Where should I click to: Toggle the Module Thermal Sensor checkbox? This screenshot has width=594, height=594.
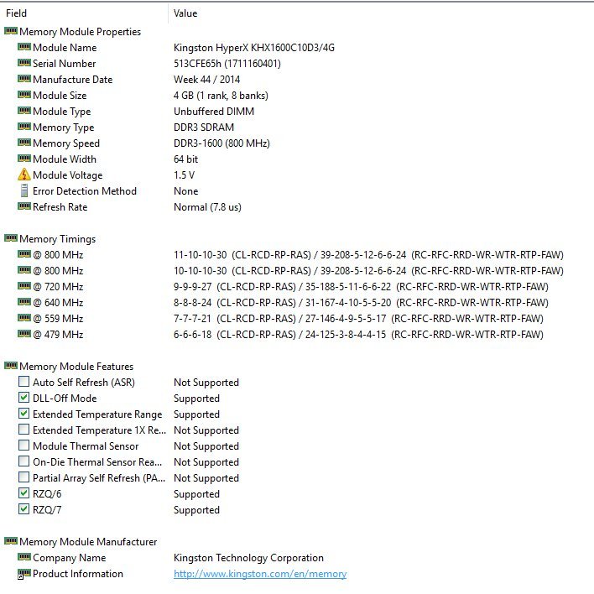23,445
